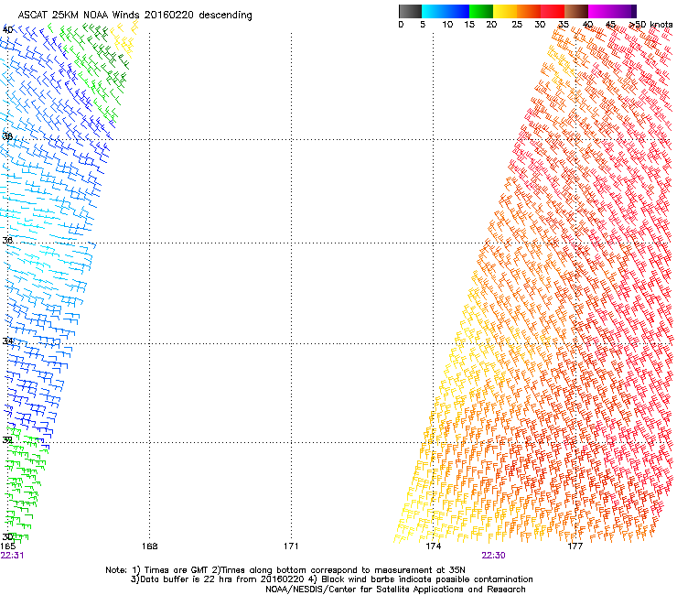Screen dimensions: 677x595
Task: Click the legend tick label '25'
Action: [x=517, y=25]
